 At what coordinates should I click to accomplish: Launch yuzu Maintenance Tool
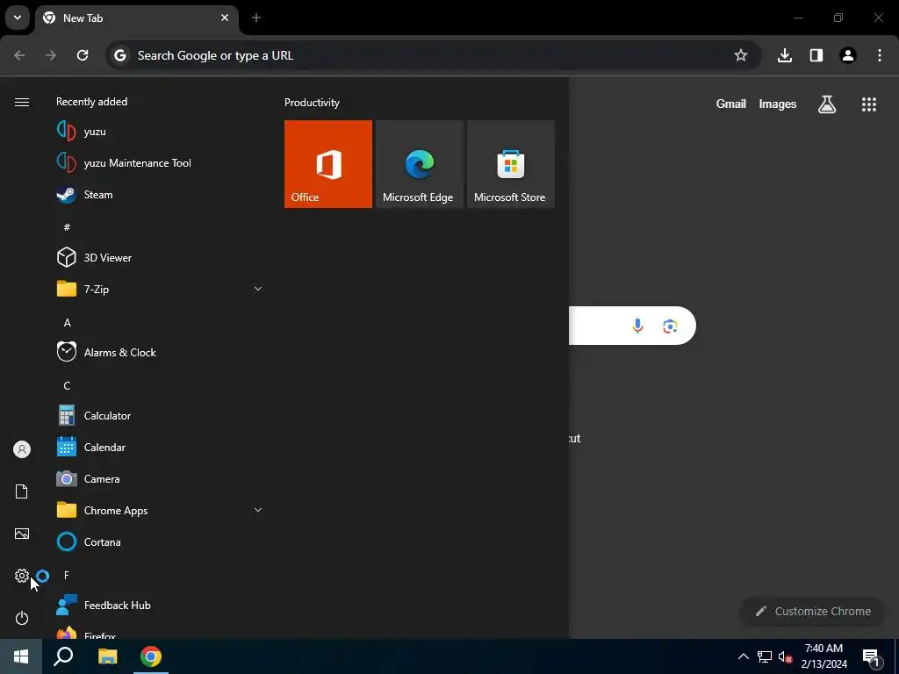160,162
